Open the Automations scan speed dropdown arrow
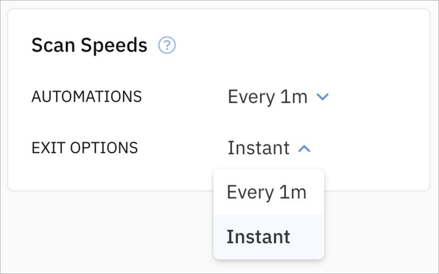The height and width of the screenshot is (274, 439). [322, 97]
